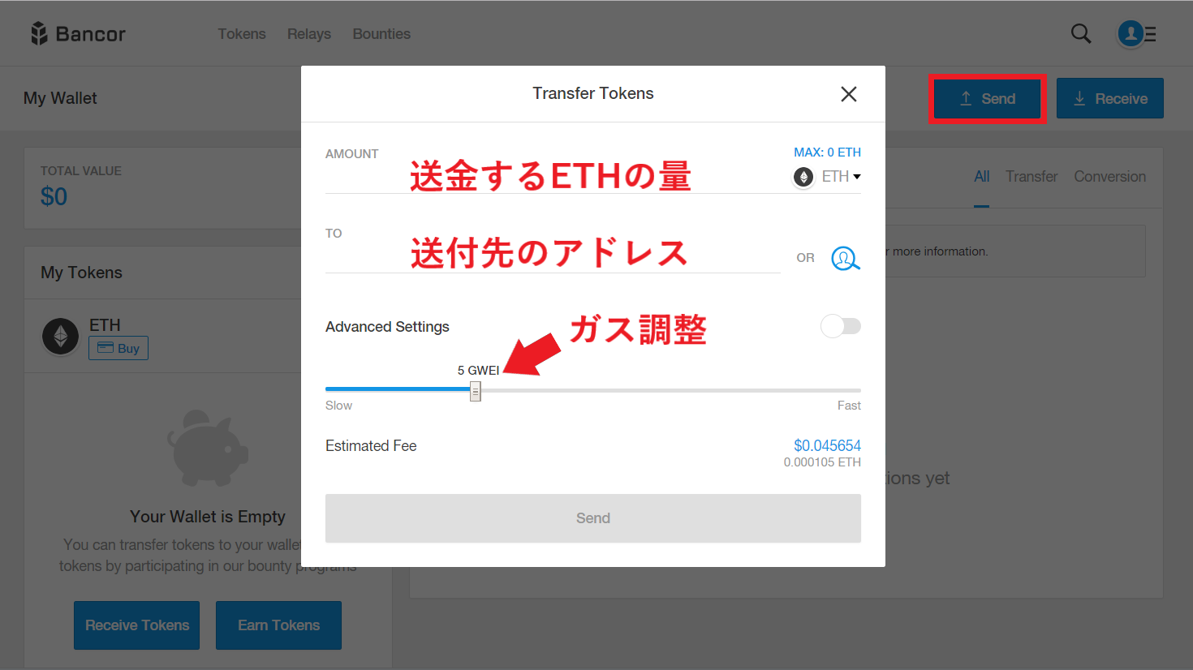Click the AMOUNT input field
The height and width of the screenshot is (670, 1193).
[x=556, y=178]
